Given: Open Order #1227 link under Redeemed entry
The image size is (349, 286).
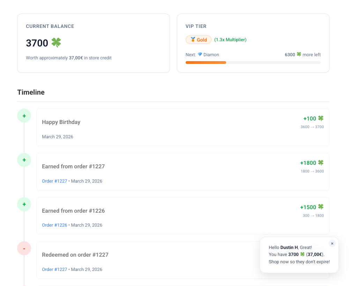Looking at the screenshot, I should pyautogui.click(x=54, y=269).
